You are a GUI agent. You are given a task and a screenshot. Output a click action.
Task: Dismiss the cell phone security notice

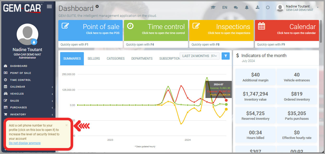(66, 125)
